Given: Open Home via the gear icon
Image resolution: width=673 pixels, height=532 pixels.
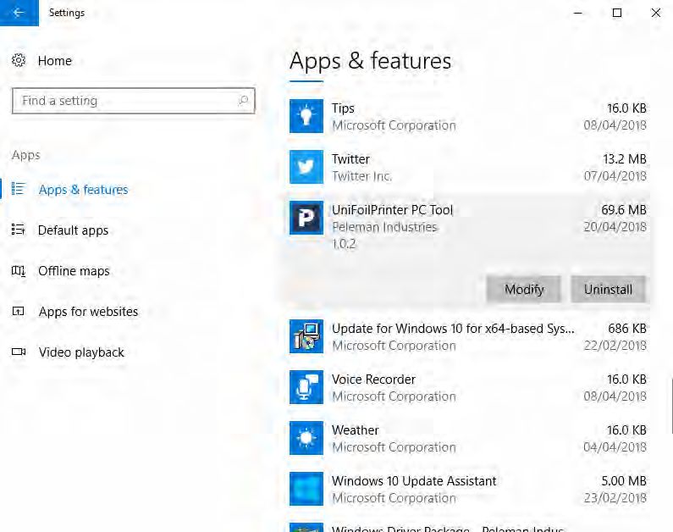Looking at the screenshot, I should pyautogui.click(x=19, y=60).
